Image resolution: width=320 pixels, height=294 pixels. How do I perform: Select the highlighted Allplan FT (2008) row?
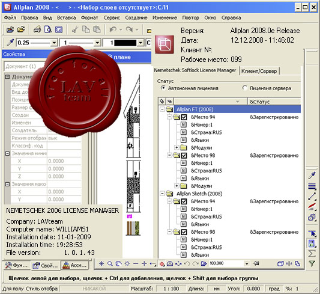click(x=237, y=109)
